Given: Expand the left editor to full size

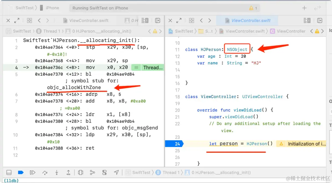Looking at the screenshot, I should 17,21.
